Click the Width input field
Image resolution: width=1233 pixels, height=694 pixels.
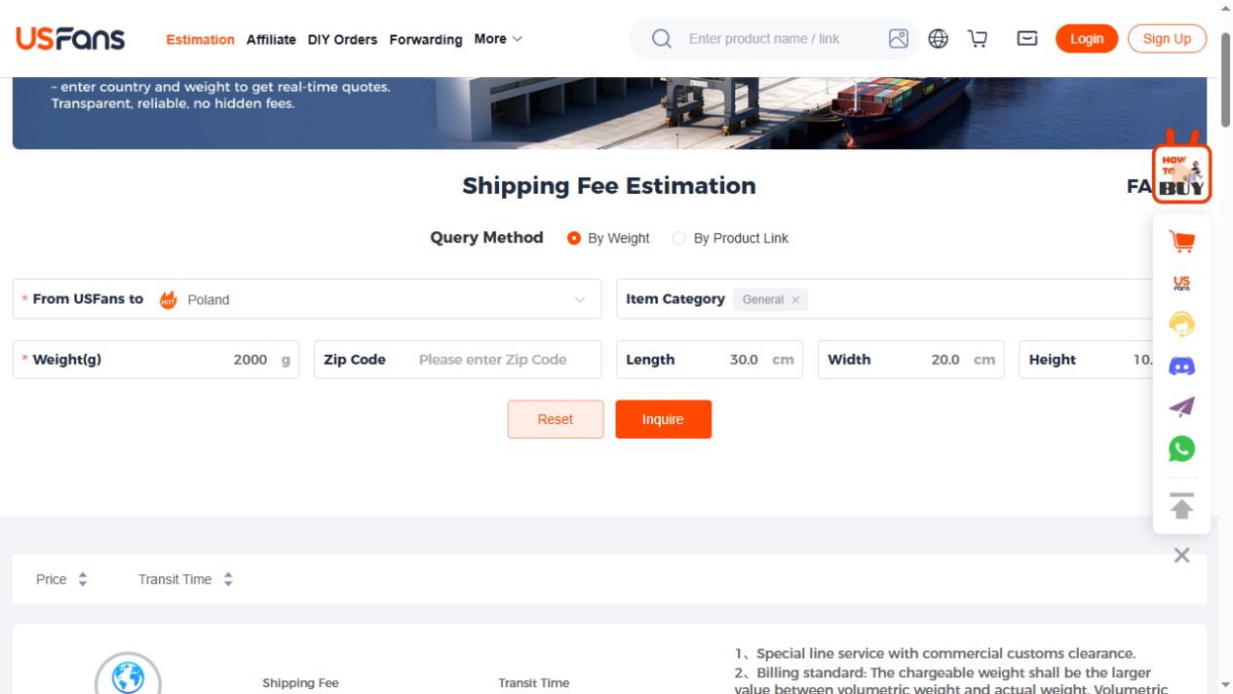tap(910, 360)
